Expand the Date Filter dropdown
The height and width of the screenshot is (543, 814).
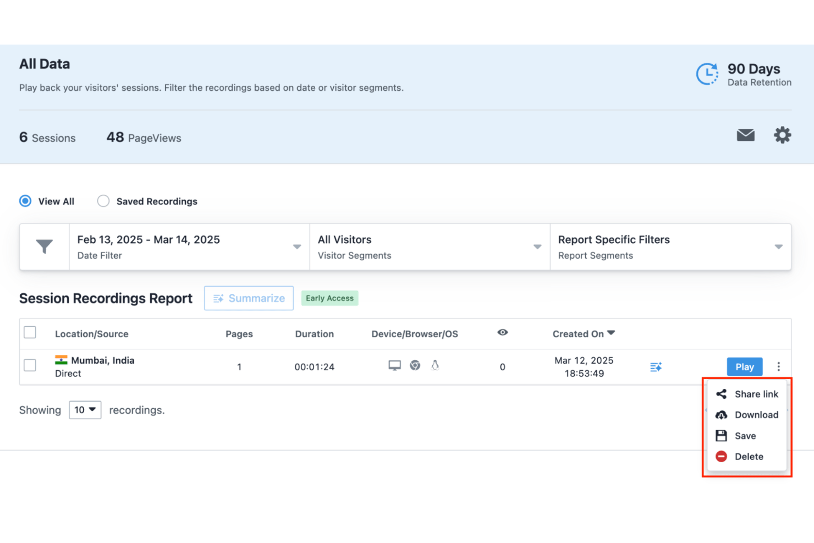coord(189,247)
